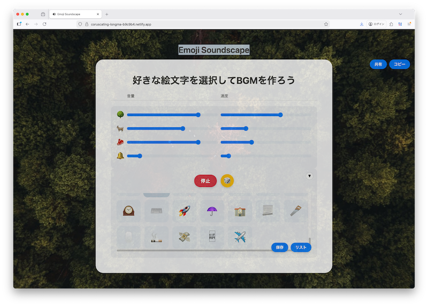
Task: Add the flying money emoji
Action: pos(185,237)
